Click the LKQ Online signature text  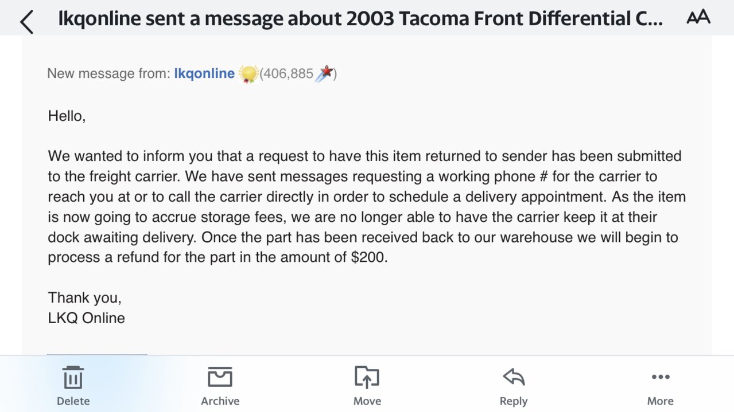pyautogui.click(x=86, y=318)
